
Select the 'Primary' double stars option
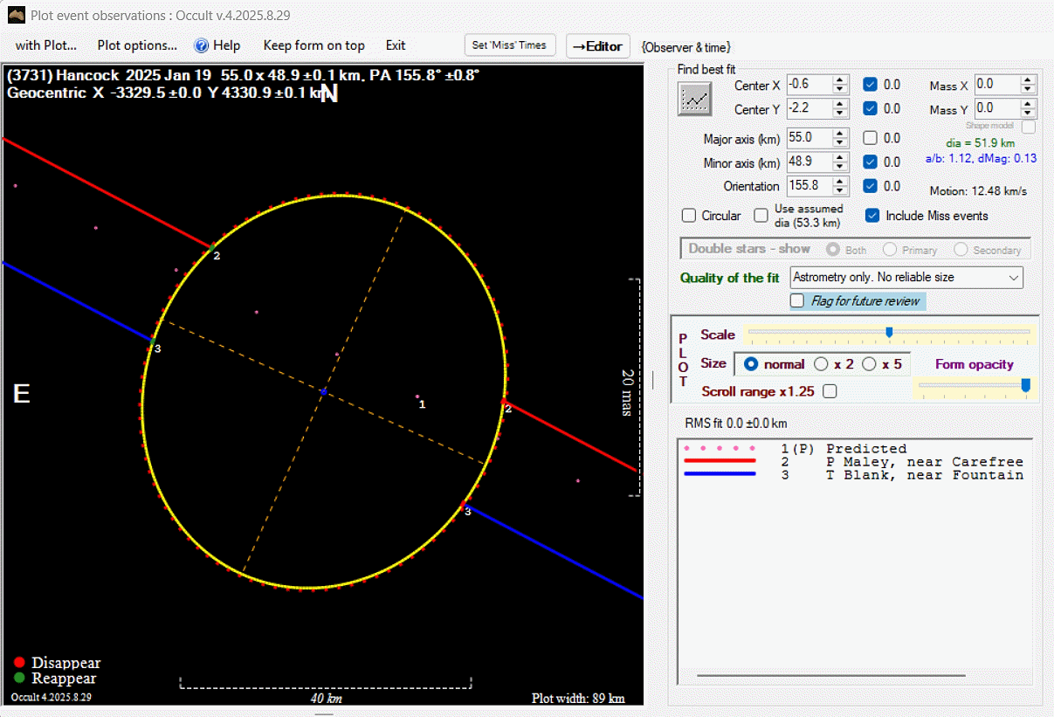click(x=890, y=250)
